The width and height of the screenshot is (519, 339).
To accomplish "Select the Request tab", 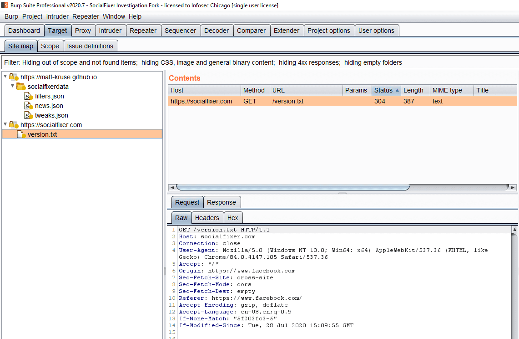I will [187, 202].
